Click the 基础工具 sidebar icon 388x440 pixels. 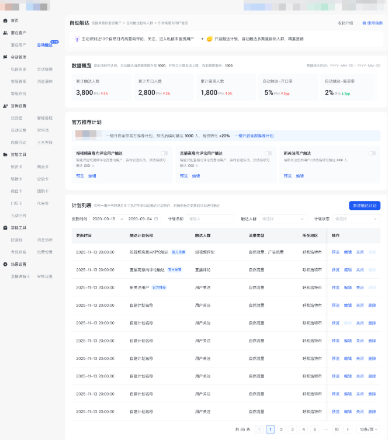coord(6,227)
